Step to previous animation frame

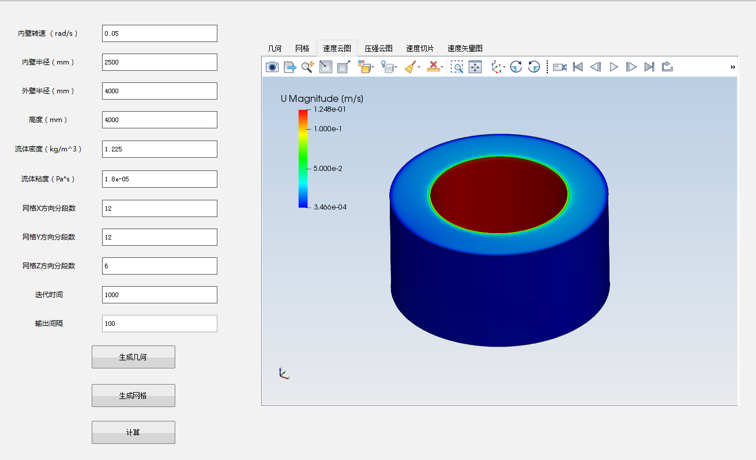(596, 67)
